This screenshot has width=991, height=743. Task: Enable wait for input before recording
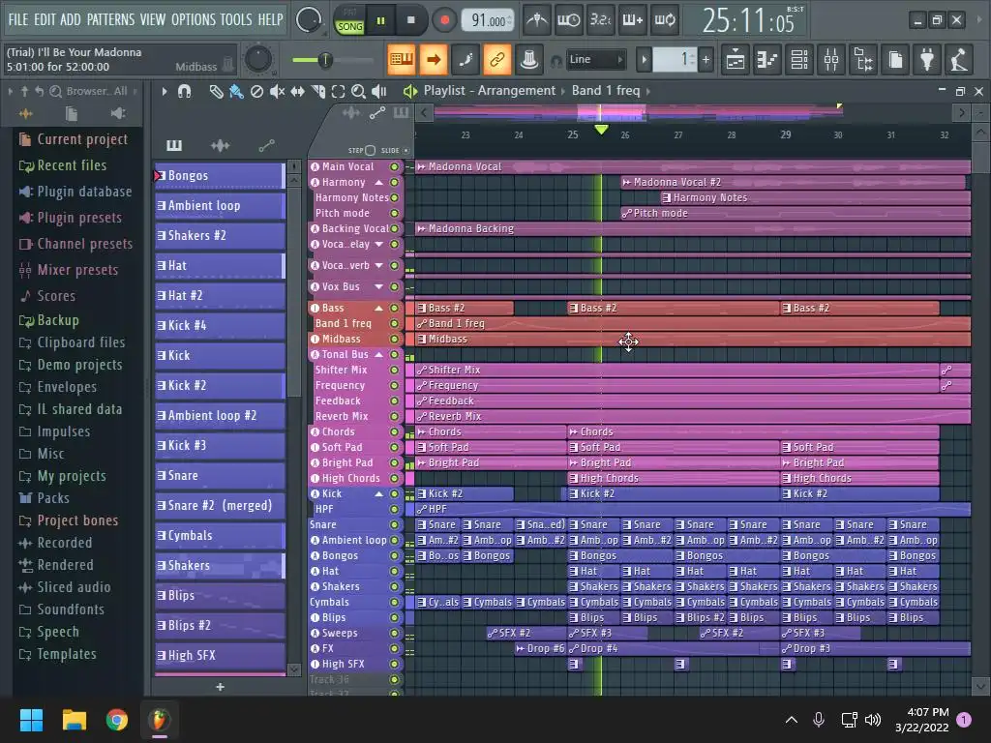point(568,20)
